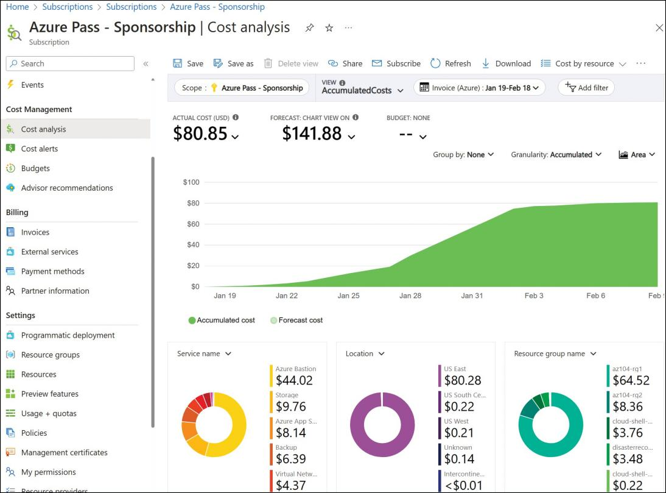Screen dimensions: 666x493
Task: Select Cost analysis in sidebar
Action: click(75, 129)
